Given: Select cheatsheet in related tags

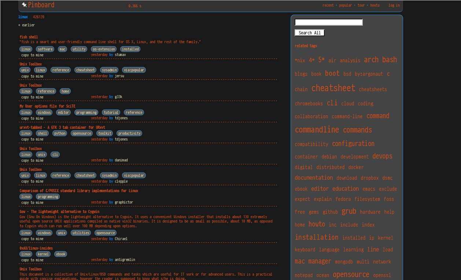Looking at the screenshot, I should click(333, 88).
